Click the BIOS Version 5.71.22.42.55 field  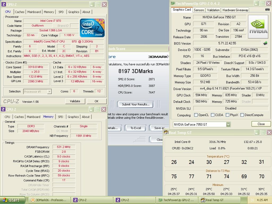227,43
